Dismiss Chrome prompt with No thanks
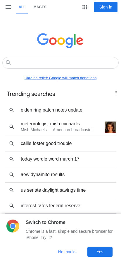Viewport: 121px width, 263px height. pos(67,252)
